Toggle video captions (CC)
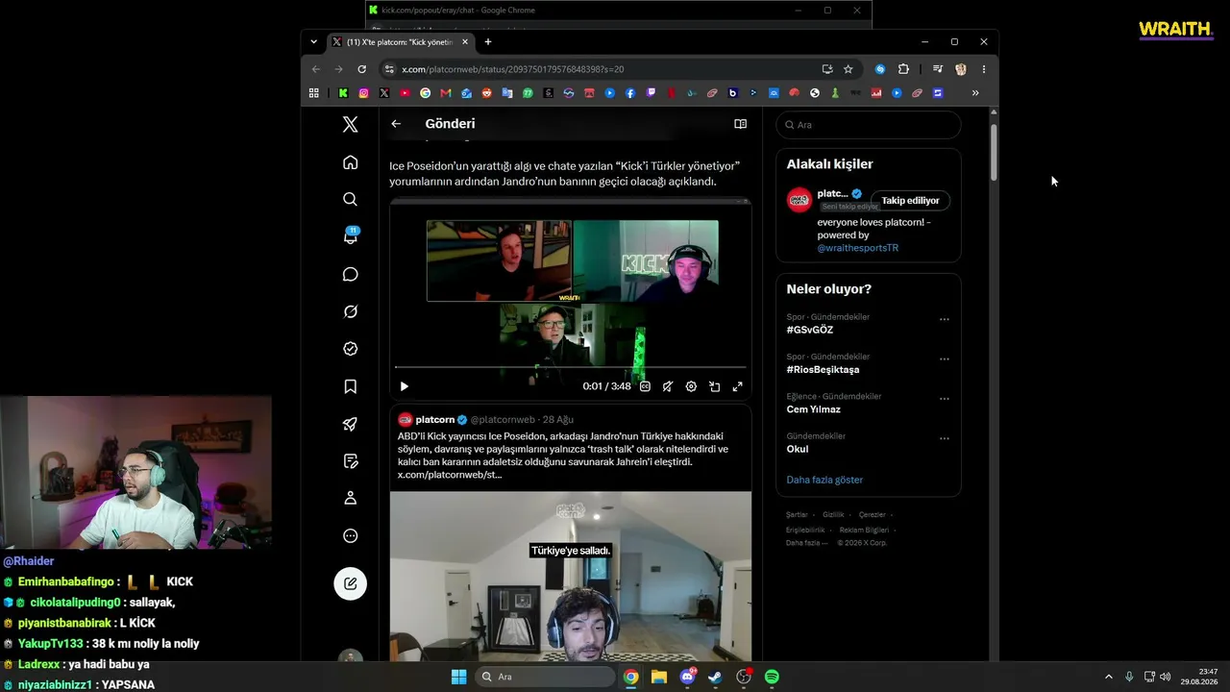Viewport: 1230px width, 692px height. pyautogui.click(x=645, y=386)
